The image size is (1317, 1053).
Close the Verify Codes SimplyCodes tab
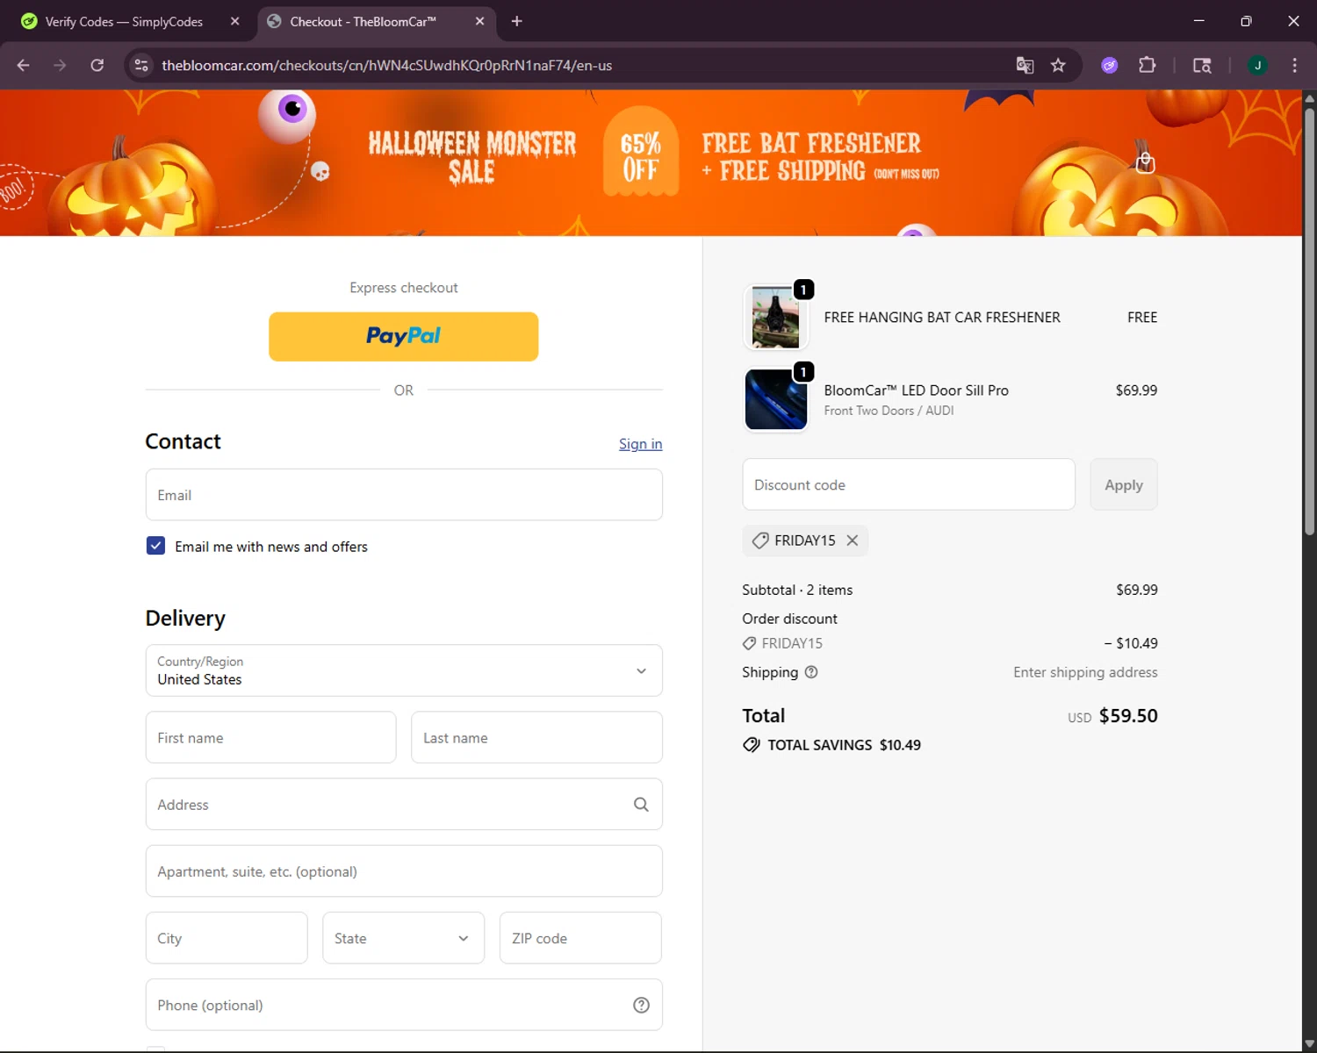click(234, 21)
